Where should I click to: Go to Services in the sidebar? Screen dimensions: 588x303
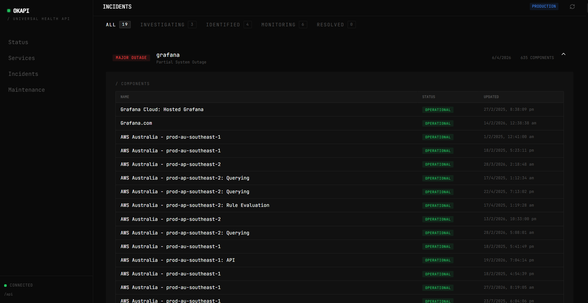[22, 58]
